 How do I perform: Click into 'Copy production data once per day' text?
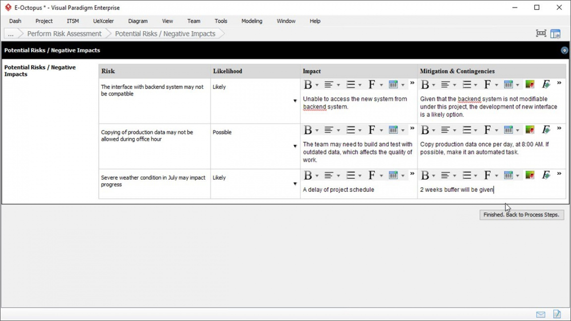tap(484, 148)
